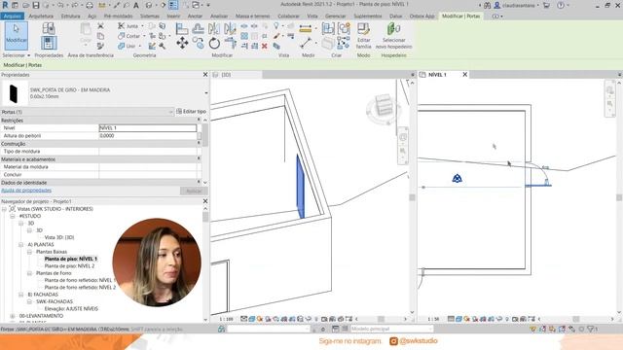This screenshot has width=623, height=350.
Task: Open the Arquivo file tab
Action: pos(13,17)
